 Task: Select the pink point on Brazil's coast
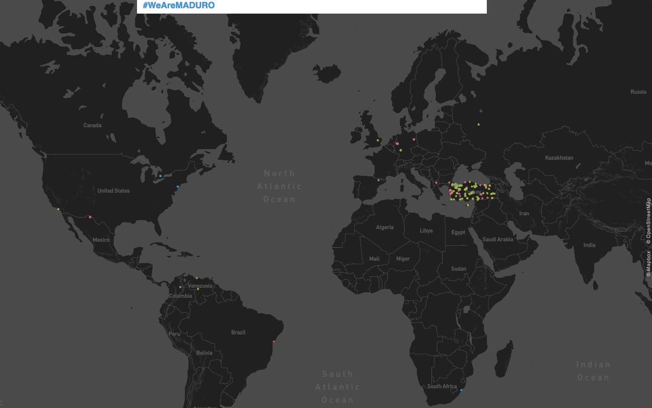(x=274, y=342)
